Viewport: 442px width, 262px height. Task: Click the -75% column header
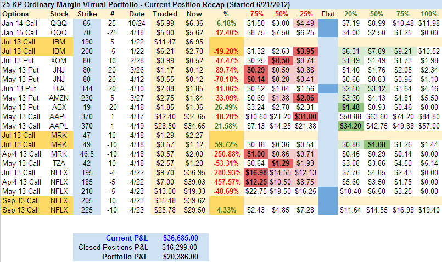254,13
